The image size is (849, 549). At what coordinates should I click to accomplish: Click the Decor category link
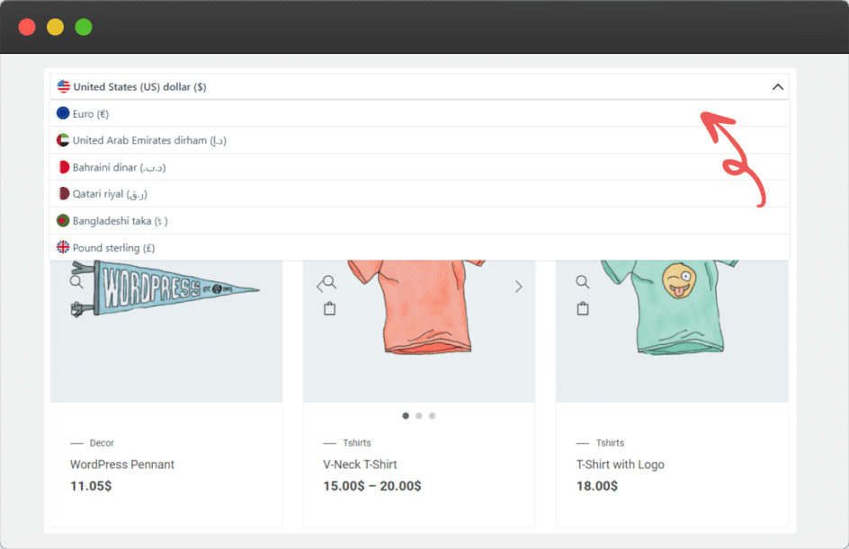(102, 443)
